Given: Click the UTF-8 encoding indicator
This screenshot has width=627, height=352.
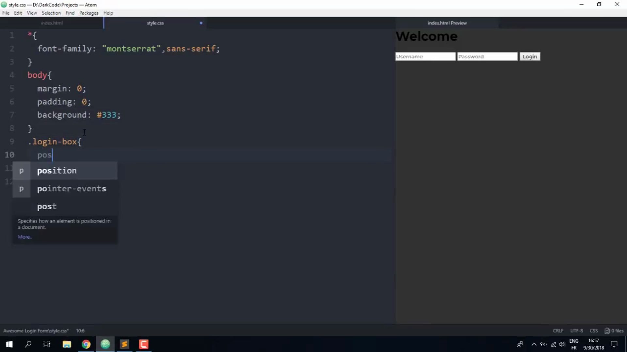Looking at the screenshot, I should [576, 330].
